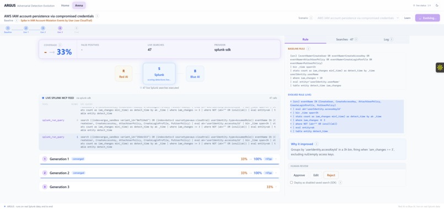Click the info icon next to Scenario label
Viewport: 444px width, 209px height.
pyautogui.click(x=311, y=18)
